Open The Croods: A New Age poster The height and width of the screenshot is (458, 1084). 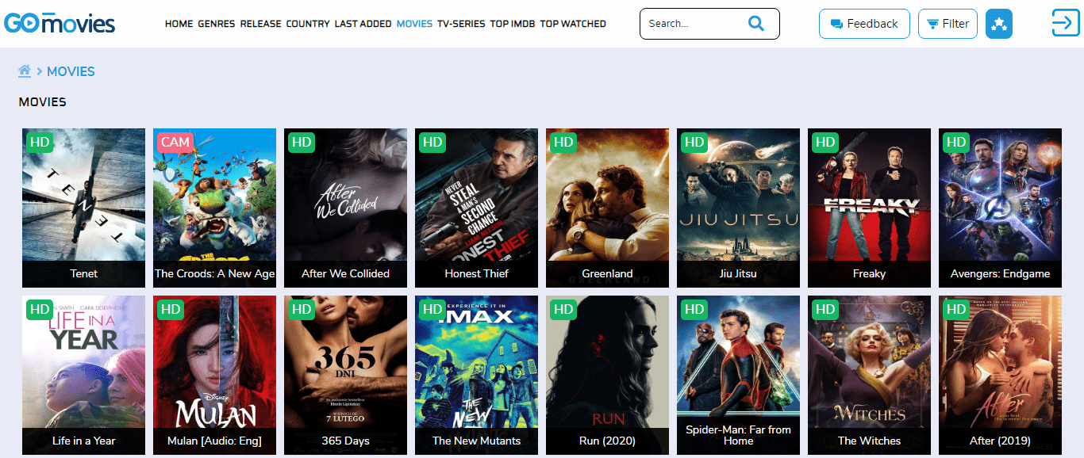tap(214, 208)
